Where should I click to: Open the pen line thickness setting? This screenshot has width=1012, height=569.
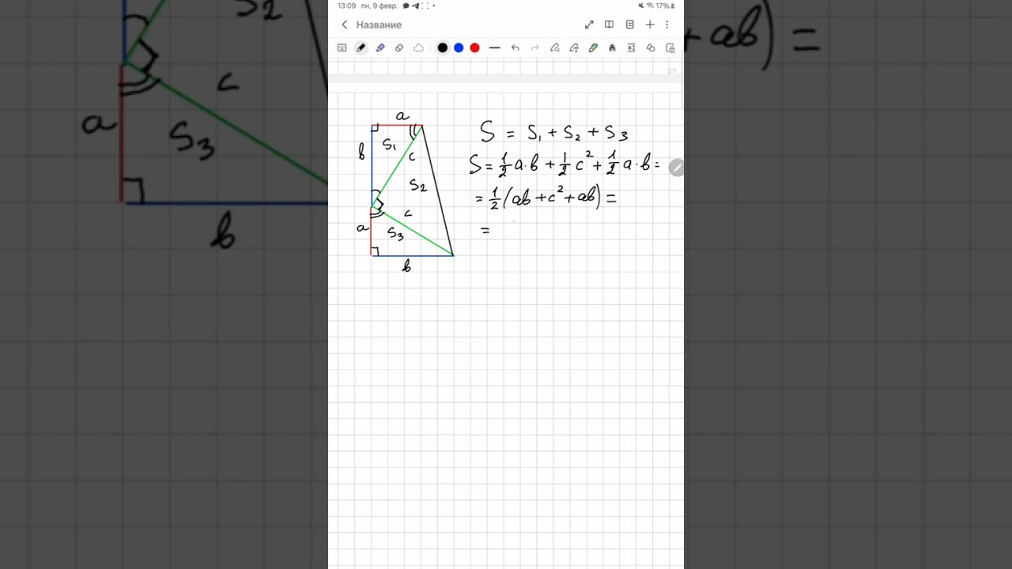[495, 48]
